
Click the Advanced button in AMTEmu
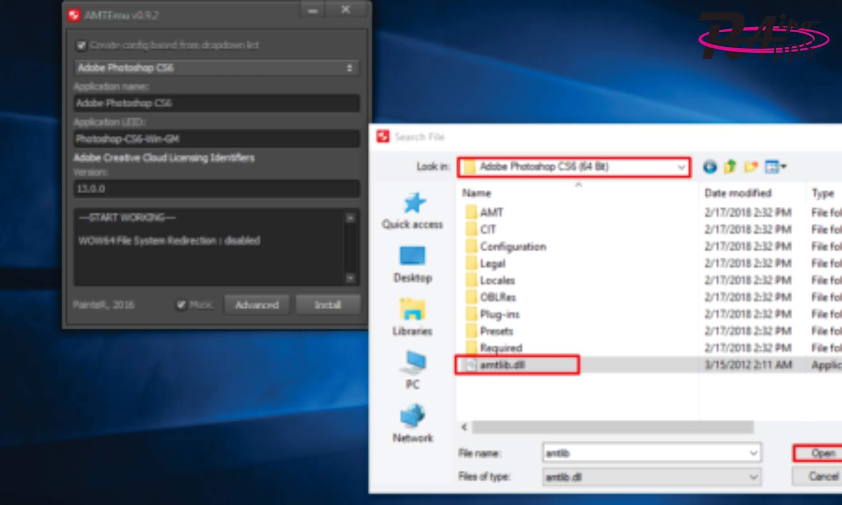[257, 305]
